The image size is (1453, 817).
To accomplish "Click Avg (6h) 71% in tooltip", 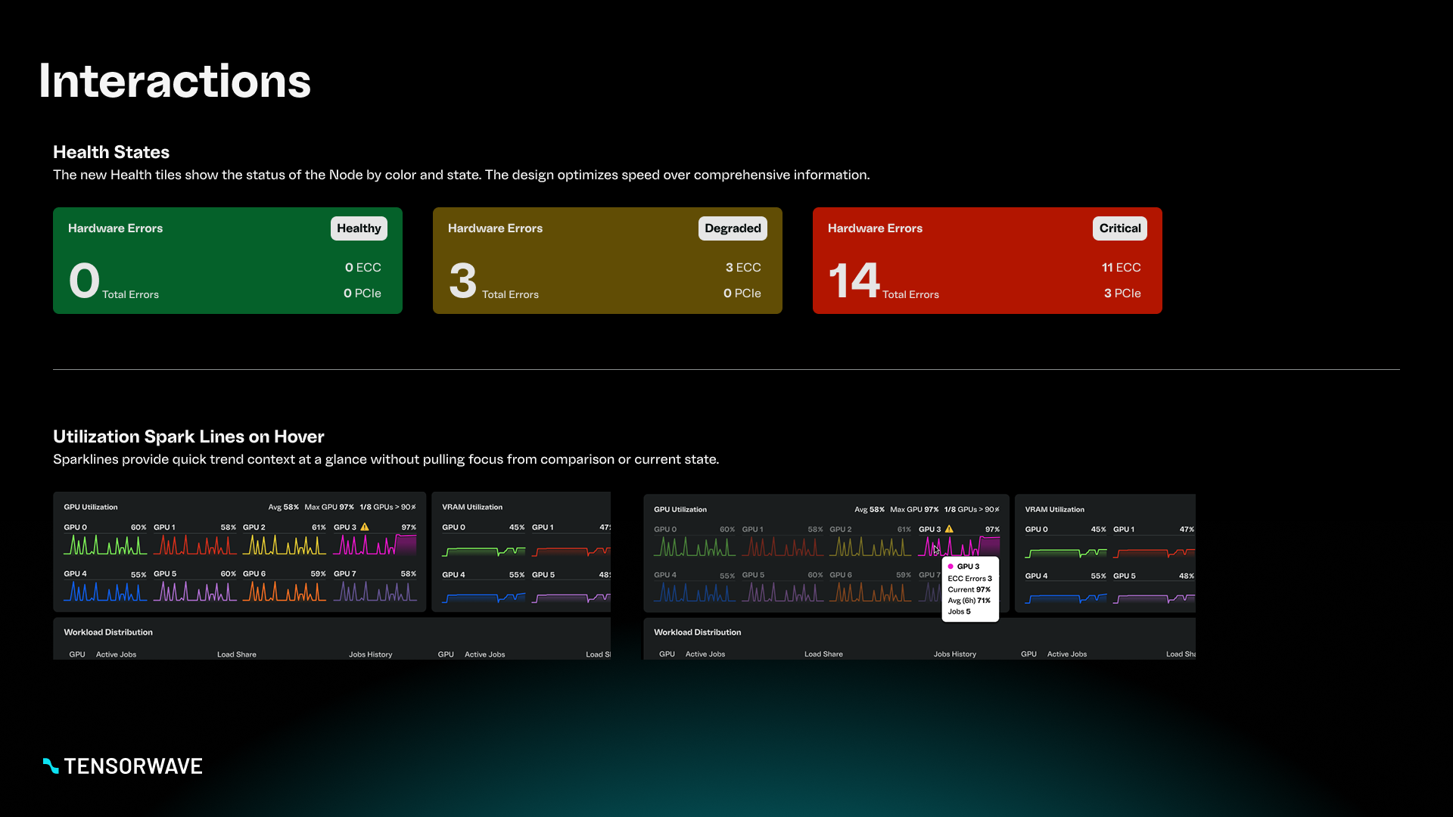I will tap(969, 601).
